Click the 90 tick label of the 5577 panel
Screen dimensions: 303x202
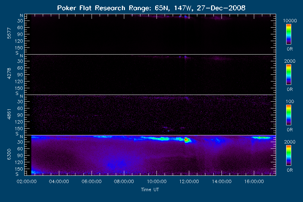click(x=20, y=34)
